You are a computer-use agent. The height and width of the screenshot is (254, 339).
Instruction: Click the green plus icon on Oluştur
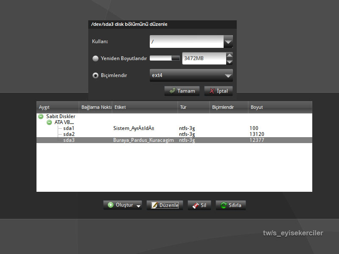pyautogui.click(x=110, y=205)
